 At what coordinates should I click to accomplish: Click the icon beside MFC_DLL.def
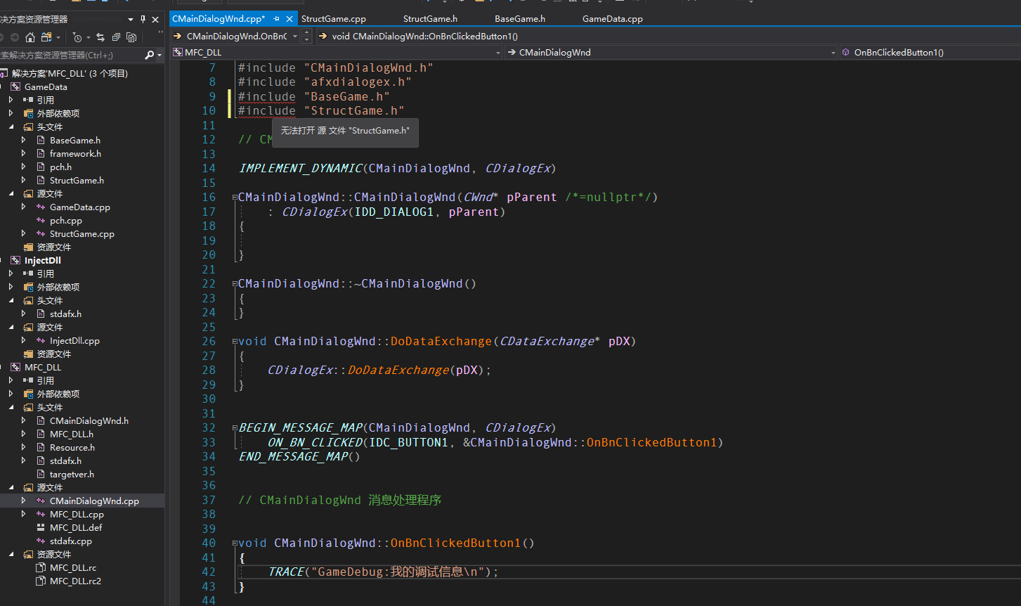point(41,528)
